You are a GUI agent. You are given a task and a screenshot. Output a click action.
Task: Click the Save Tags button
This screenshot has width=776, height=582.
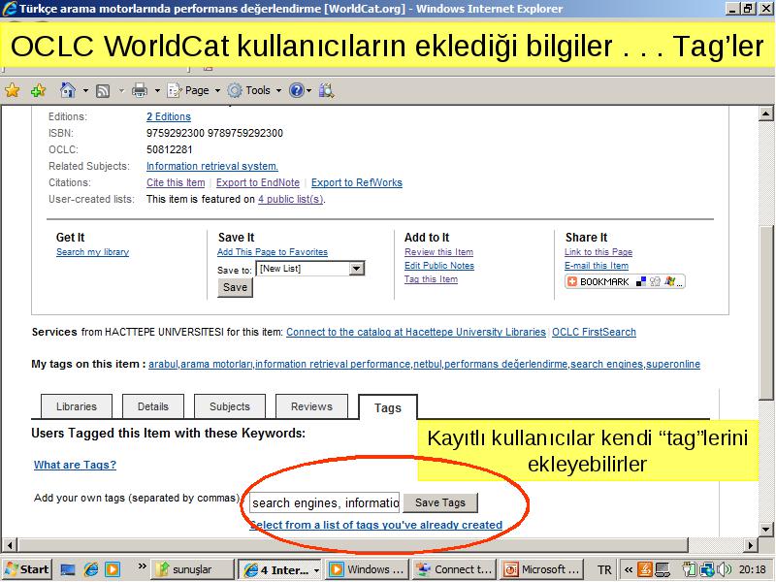pyautogui.click(x=440, y=502)
